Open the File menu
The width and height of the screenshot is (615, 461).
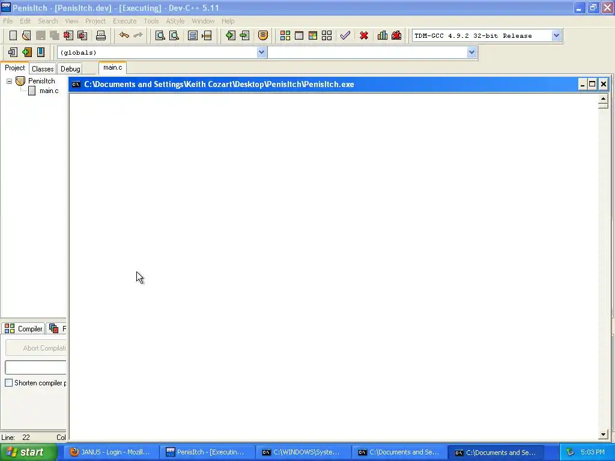[x=8, y=21]
